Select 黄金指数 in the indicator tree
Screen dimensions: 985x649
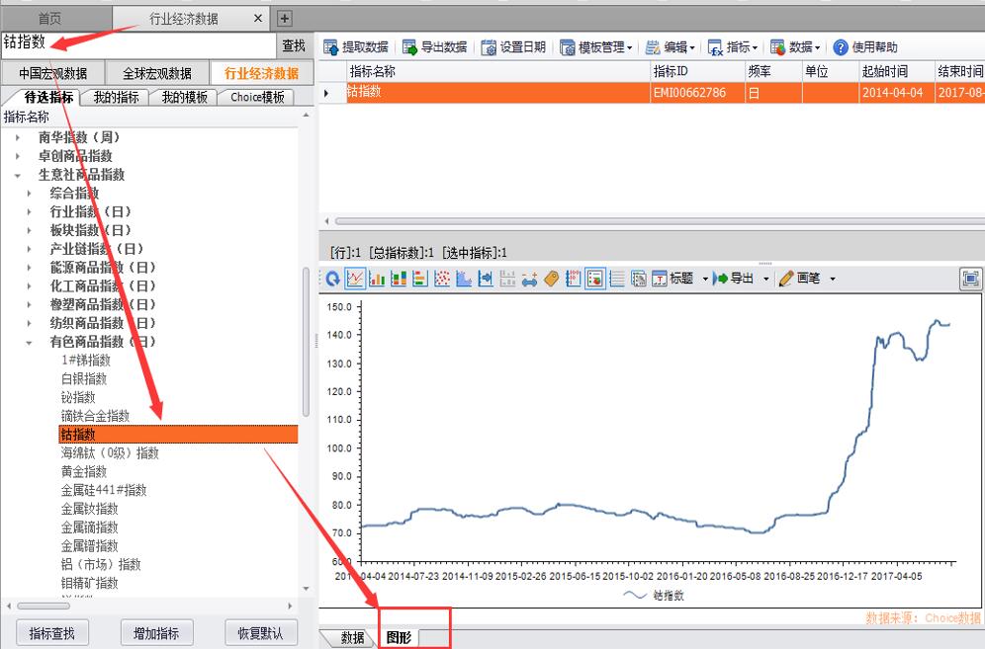click(84, 472)
